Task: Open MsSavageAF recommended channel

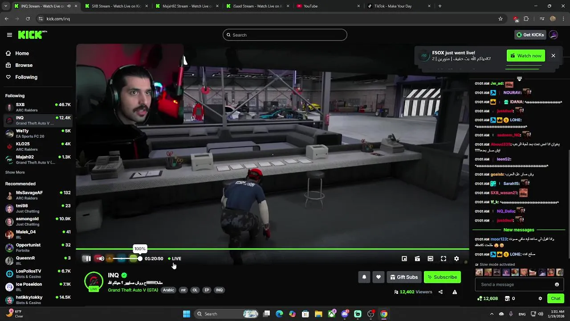Action: tap(38, 195)
